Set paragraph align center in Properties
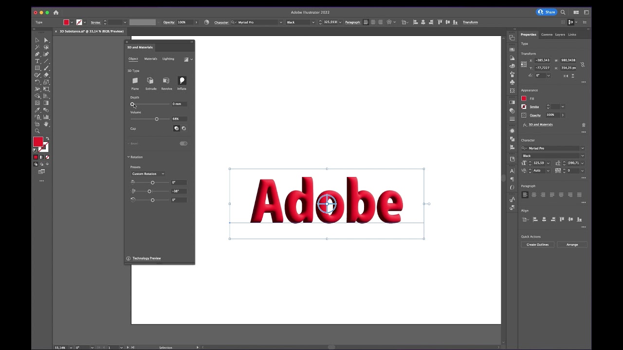This screenshot has width=623, height=350. pos(534,195)
